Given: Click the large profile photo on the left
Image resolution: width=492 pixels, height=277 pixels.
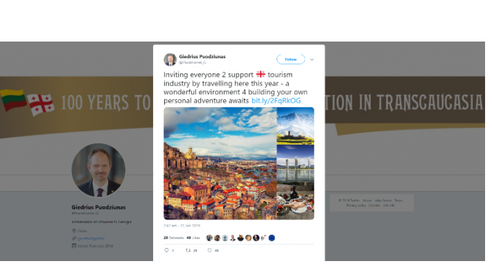Looking at the screenshot, I should pyautogui.click(x=98, y=170).
